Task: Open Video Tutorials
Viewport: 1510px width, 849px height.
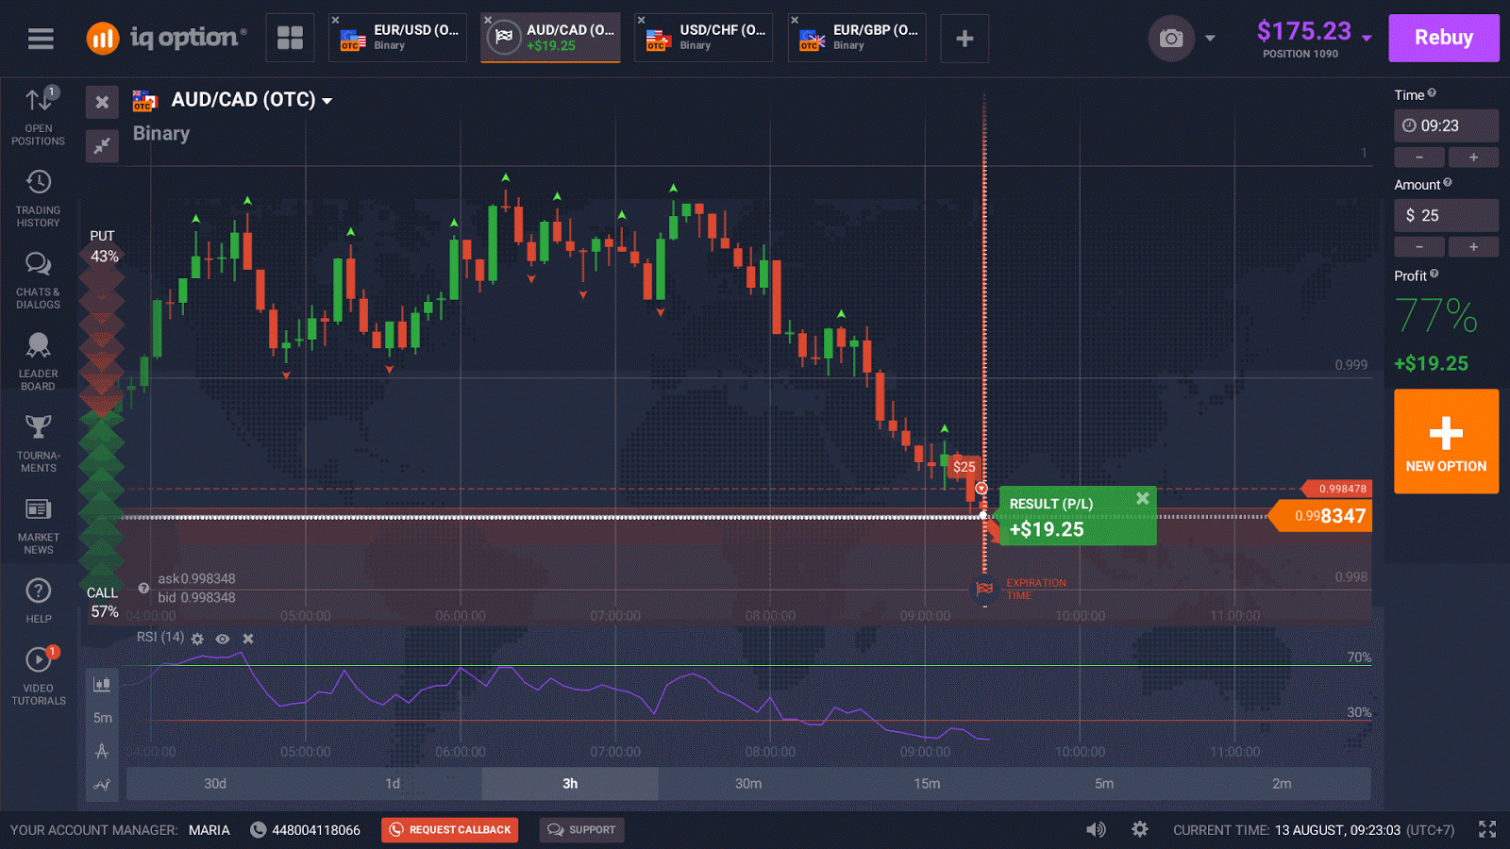Action: [x=39, y=675]
